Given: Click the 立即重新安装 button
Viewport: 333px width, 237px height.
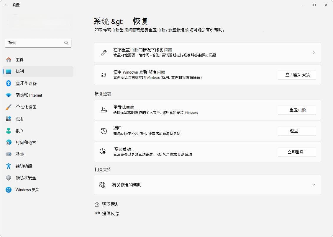Looking at the screenshot, I should [297, 75].
